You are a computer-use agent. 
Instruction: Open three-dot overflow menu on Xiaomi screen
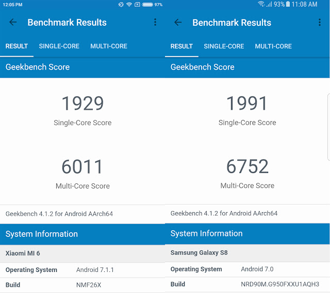pos(155,22)
